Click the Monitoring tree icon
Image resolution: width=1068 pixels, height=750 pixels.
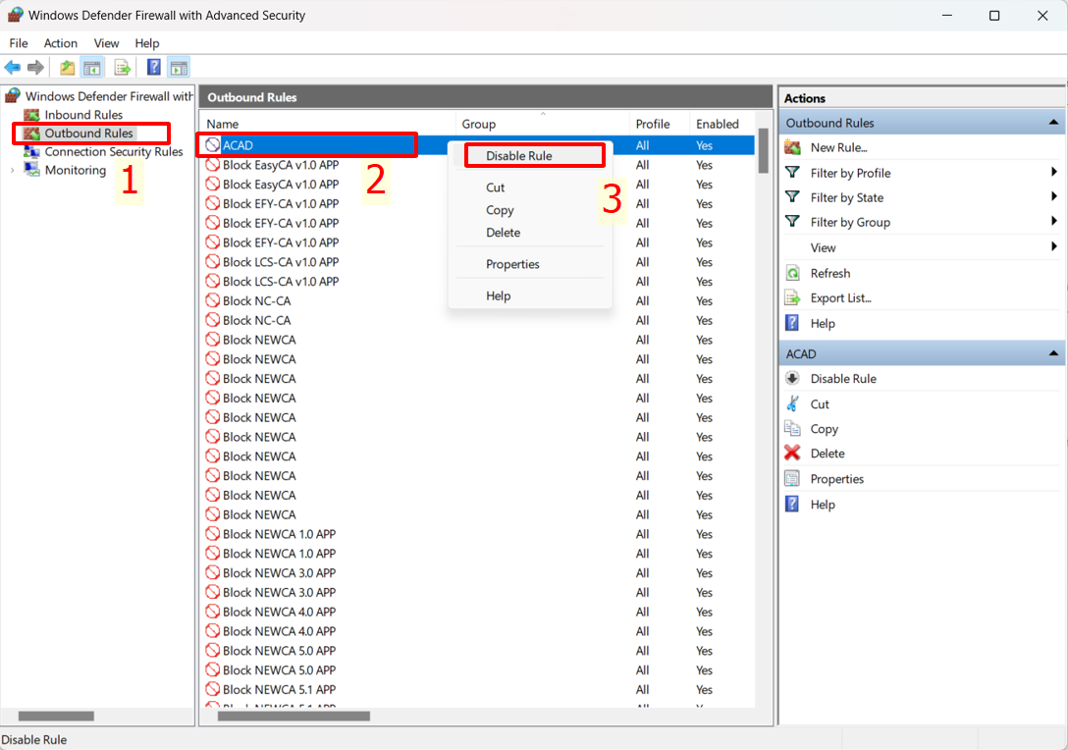pyautogui.click(x=31, y=170)
